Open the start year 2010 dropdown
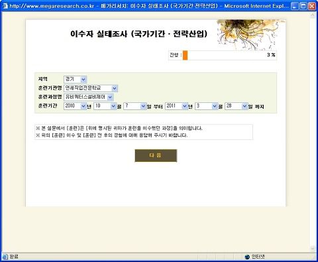The width and height of the screenshot is (318, 262). click(75, 106)
